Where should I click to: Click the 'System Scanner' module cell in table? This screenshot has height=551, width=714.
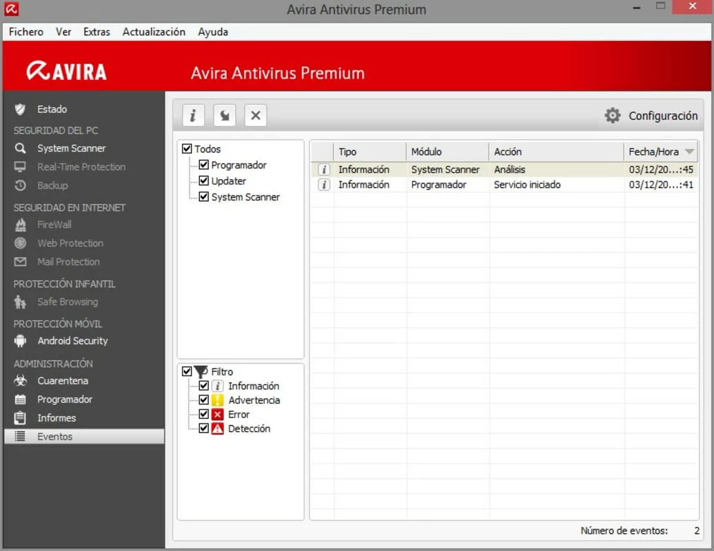445,169
